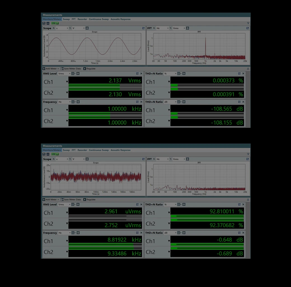Pop out the Scope graph in lower window
The height and width of the screenshot is (287, 291).
[143, 159]
